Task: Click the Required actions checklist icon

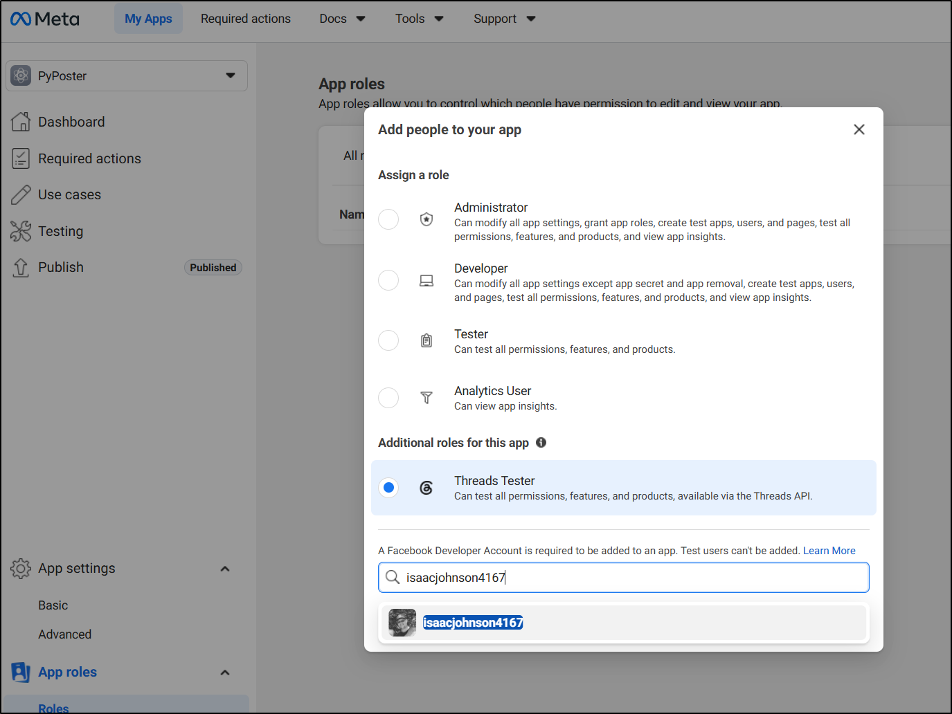Action: (x=21, y=158)
